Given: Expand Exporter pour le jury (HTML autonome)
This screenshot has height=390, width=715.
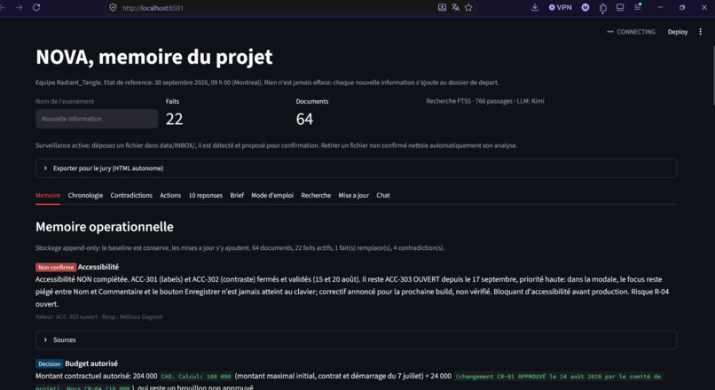Looking at the screenshot, I should coord(356,168).
